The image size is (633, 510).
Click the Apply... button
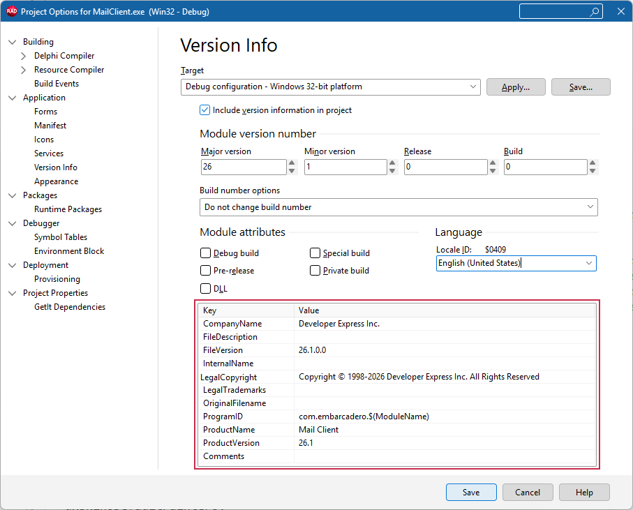[x=516, y=87]
